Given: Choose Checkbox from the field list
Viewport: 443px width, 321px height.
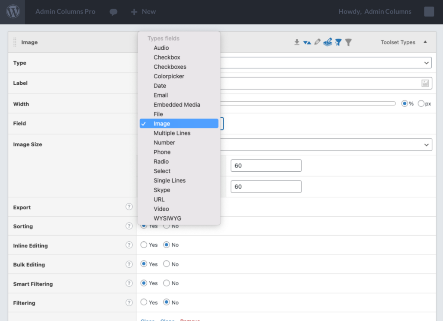Looking at the screenshot, I should 179,58.
